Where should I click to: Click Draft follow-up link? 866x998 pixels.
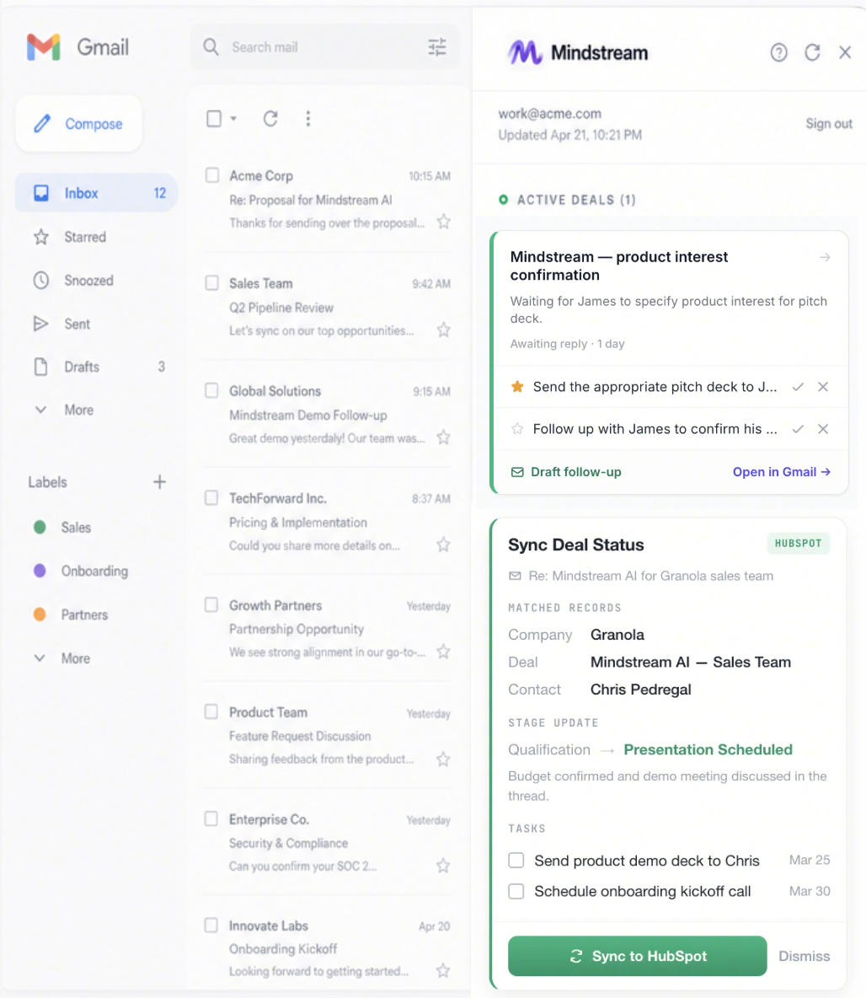(566, 472)
